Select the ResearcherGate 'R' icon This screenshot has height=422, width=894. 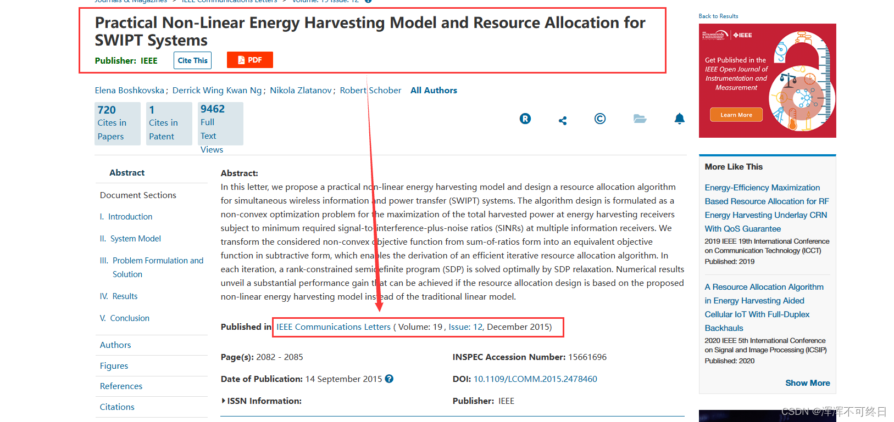525,119
